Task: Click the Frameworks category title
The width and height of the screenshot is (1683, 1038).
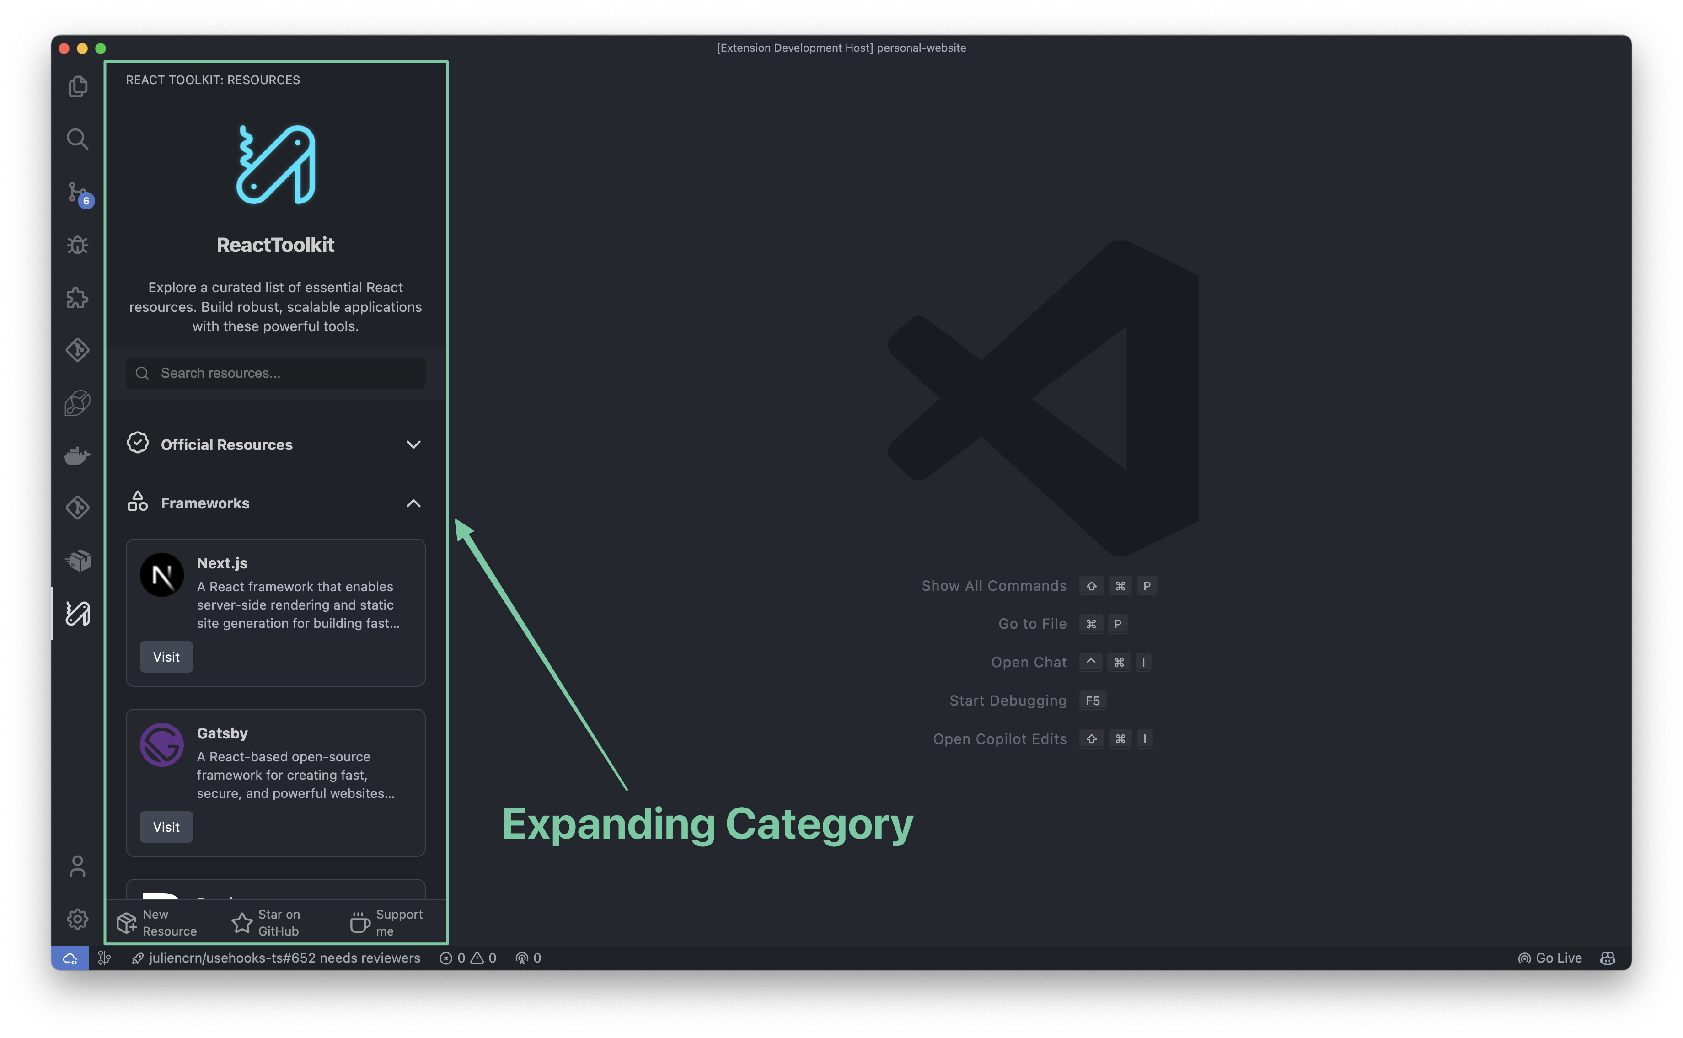Action: (205, 503)
